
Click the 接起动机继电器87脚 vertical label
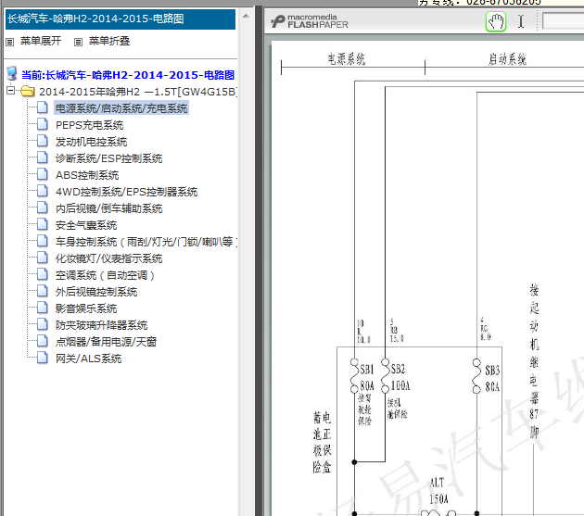[535, 361]
